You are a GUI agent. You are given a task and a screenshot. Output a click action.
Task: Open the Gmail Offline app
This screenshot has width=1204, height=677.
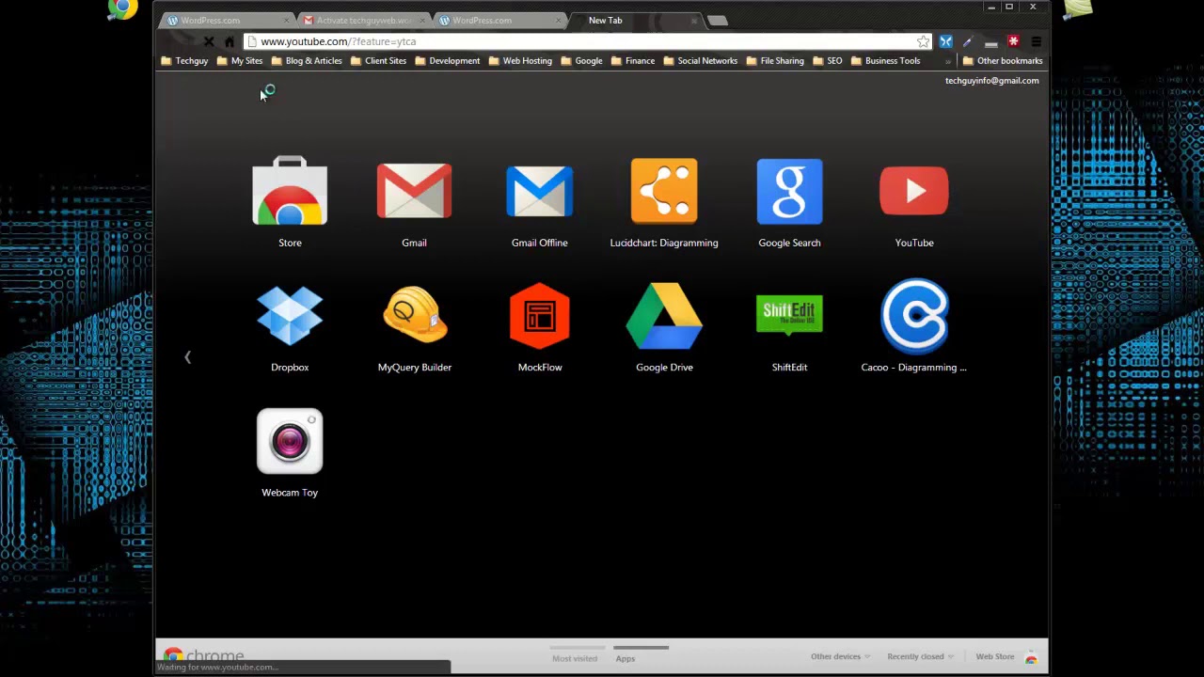point(539,192)
